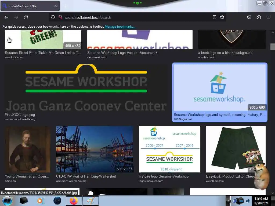Image resolution: width=275 pixels, height=206 pixels.
Task: Click the scrollbar up arrow
Action: [x=273, y=32]
